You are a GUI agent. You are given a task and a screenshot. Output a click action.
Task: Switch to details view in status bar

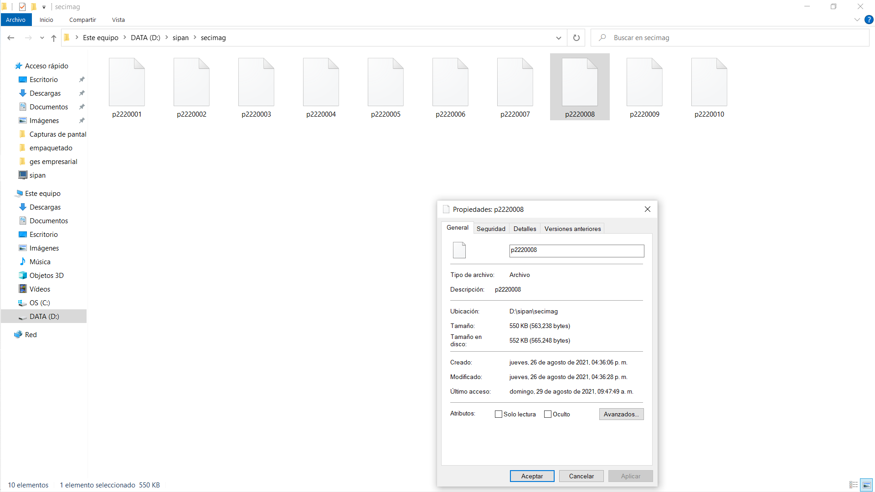click(x=854, y=485)
